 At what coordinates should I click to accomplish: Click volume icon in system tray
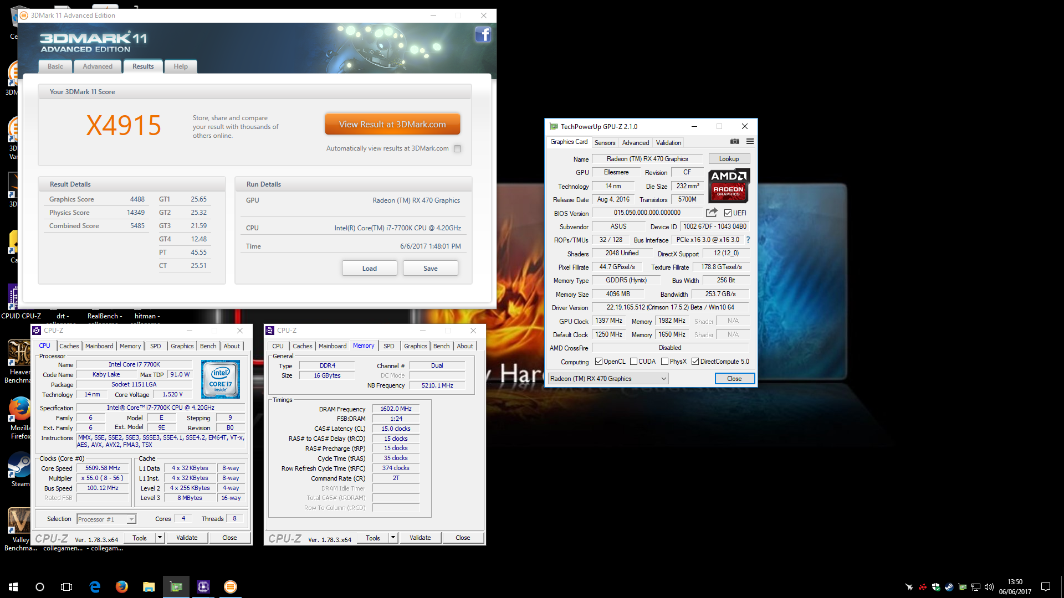[989, 587]
